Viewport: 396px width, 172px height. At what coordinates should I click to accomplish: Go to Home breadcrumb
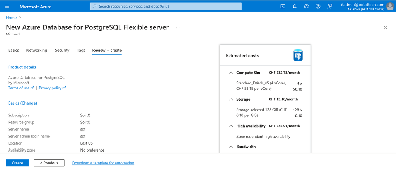point(11,18)
